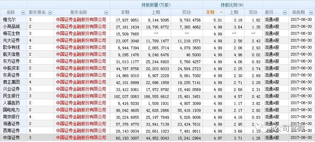Click the 4.97 percentage for 中信证券
This screenshot has width=315, height=142.
[x=218, y=138]
